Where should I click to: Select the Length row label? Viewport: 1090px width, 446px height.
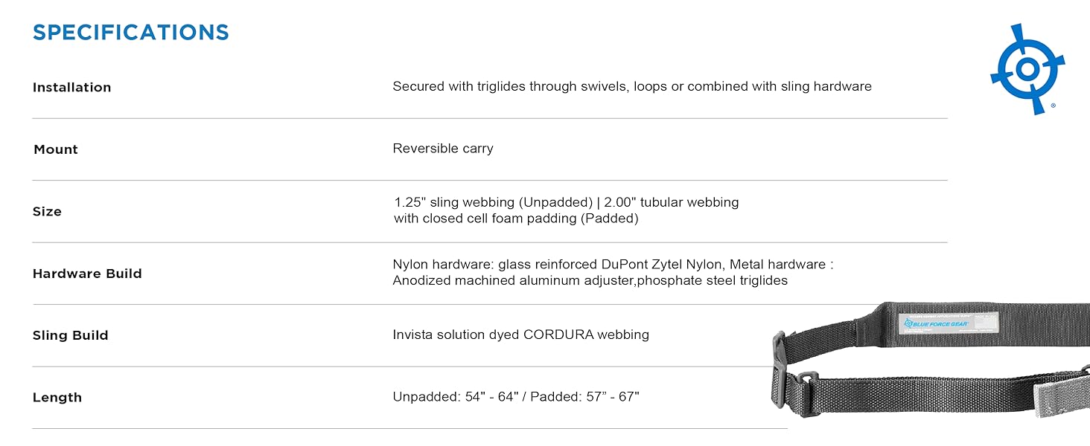(x=57, y=398)
